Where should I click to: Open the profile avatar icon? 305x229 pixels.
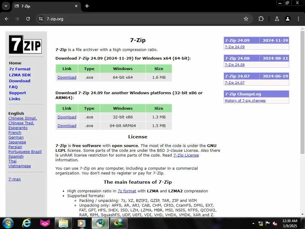[288, 19]
